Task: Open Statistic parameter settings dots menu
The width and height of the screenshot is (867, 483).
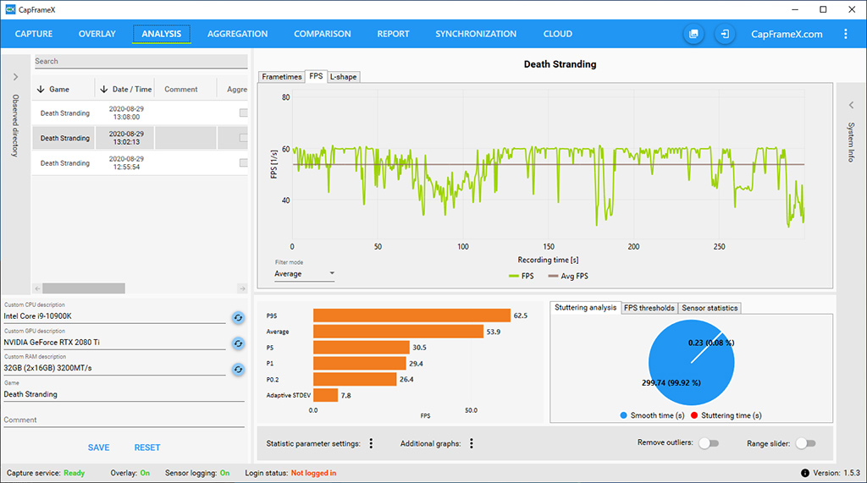Action: pyautogui.click(x=371, y=443)
